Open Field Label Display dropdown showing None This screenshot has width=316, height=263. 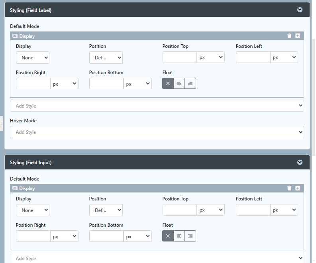[x=33, y=57]
